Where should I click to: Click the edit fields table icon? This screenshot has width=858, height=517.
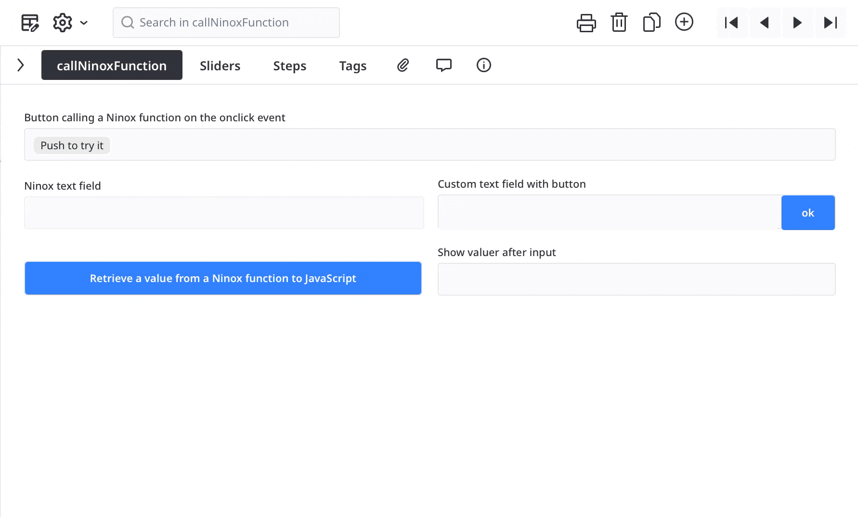pos(30,23)
